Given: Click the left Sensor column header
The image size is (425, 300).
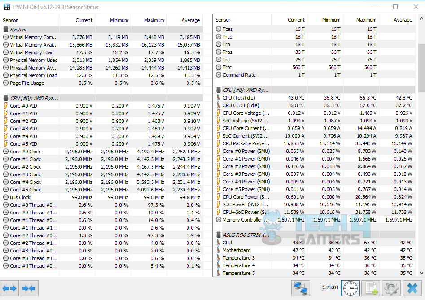Looking at the screenshot, I should [30, 20].
